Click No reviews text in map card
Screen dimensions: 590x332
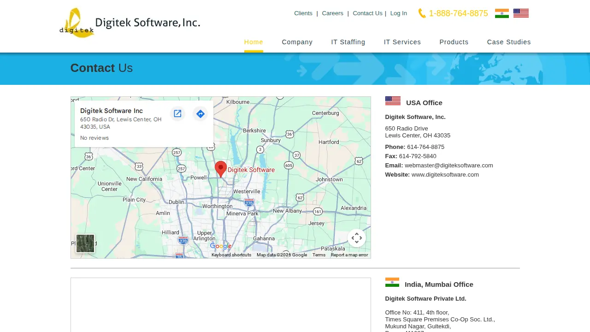[94, 138]
